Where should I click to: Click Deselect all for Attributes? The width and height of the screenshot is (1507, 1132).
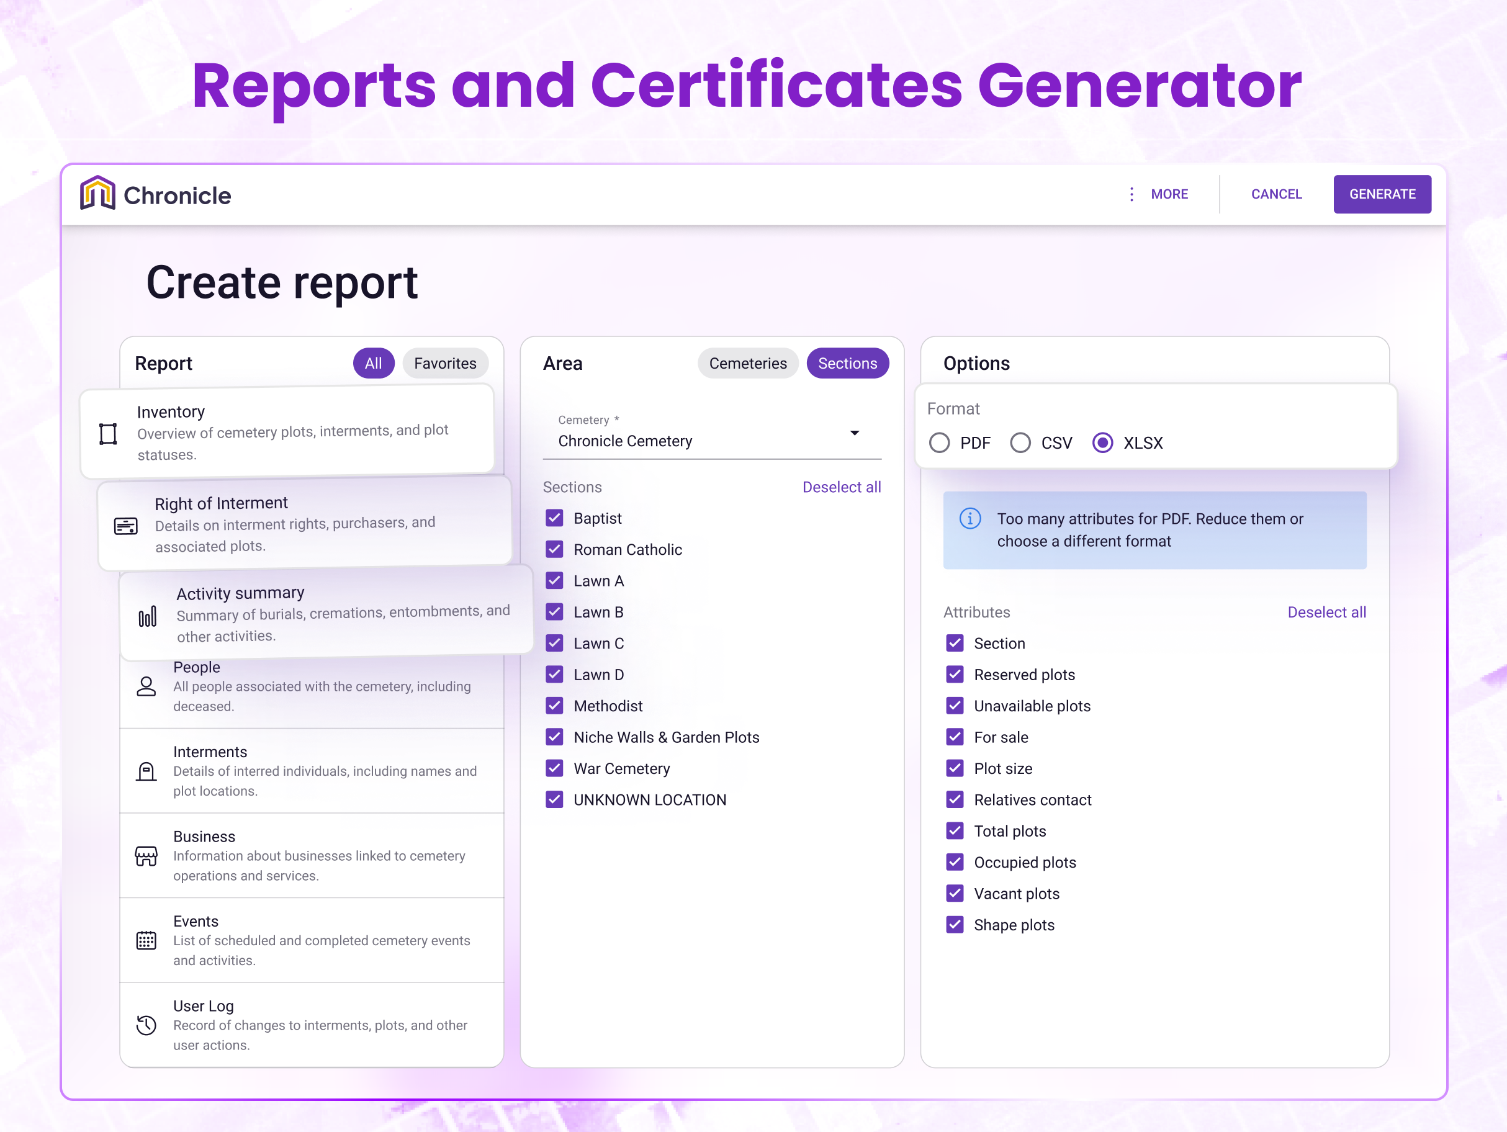tap(1326, 612)
